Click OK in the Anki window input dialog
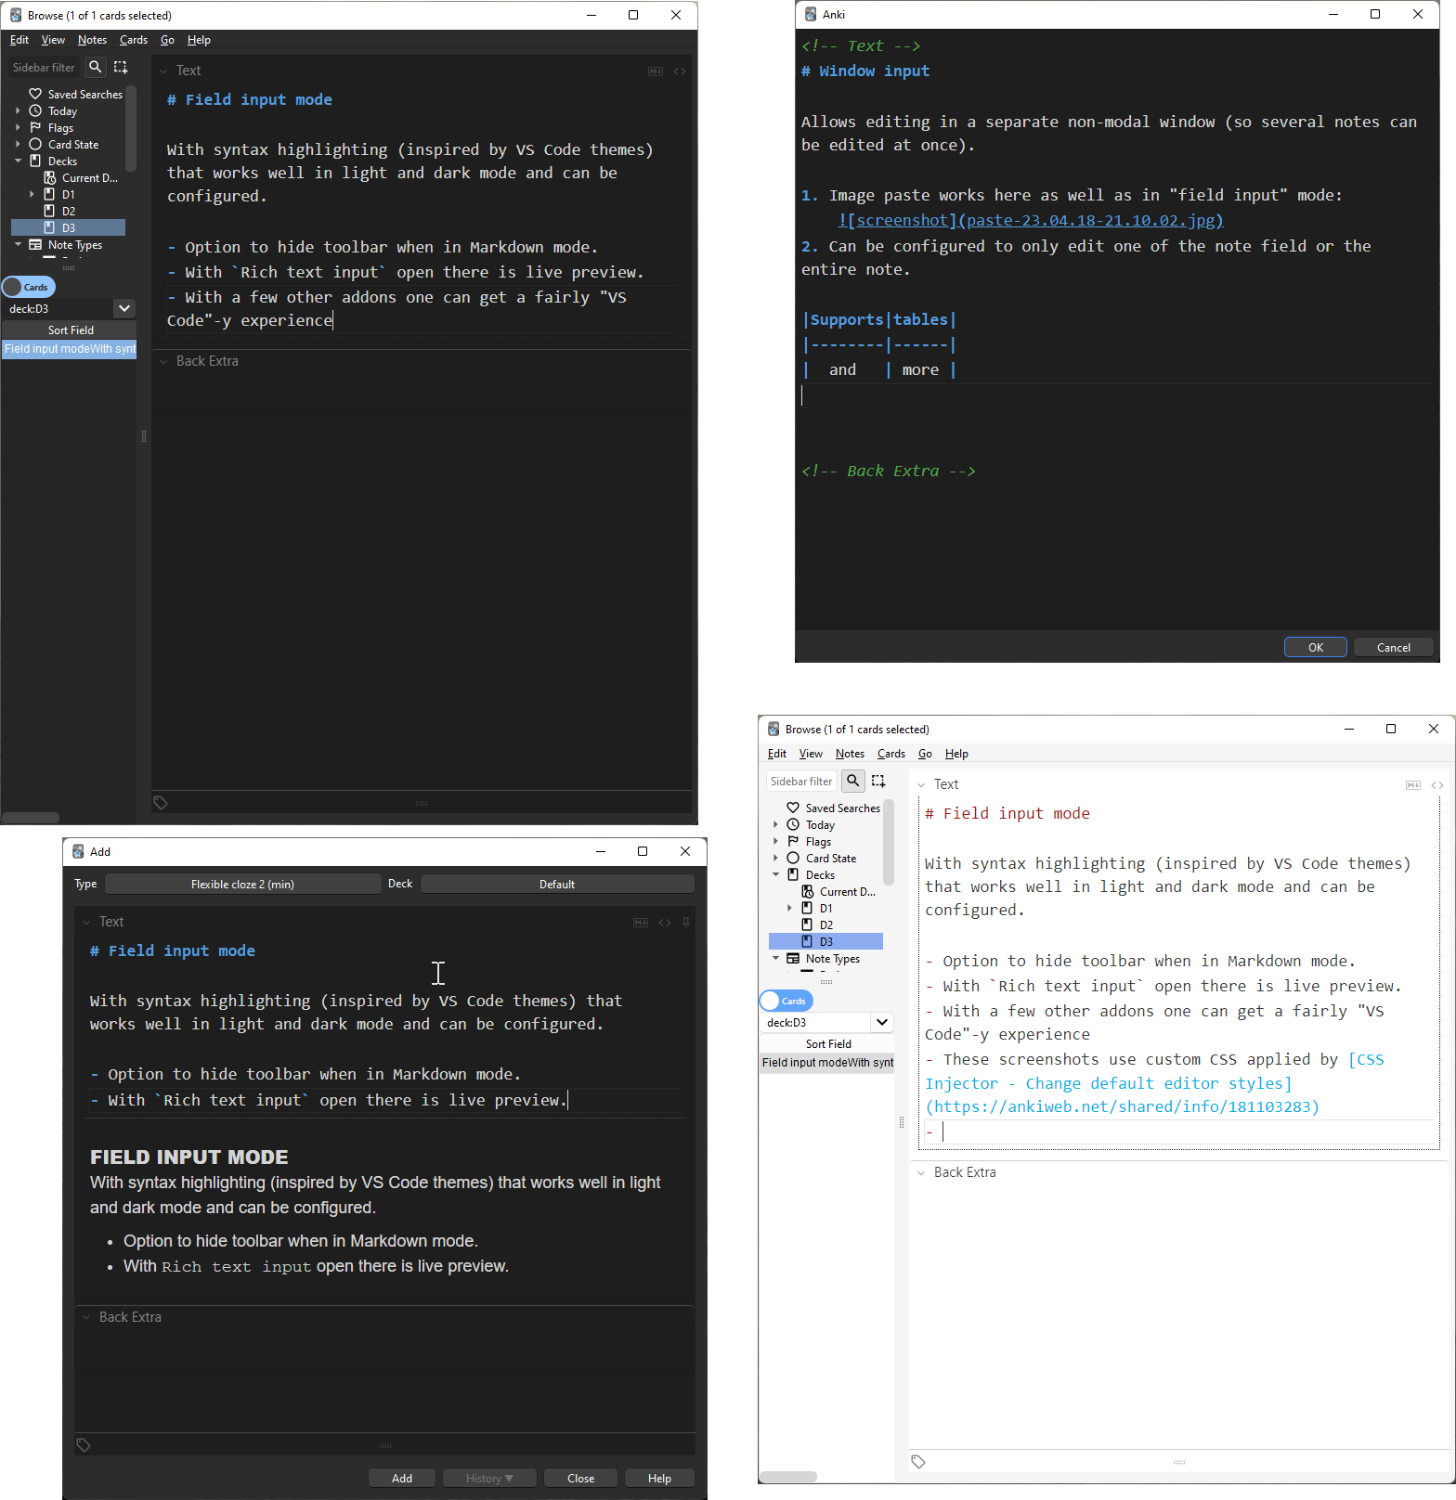 click(1316, 647)
